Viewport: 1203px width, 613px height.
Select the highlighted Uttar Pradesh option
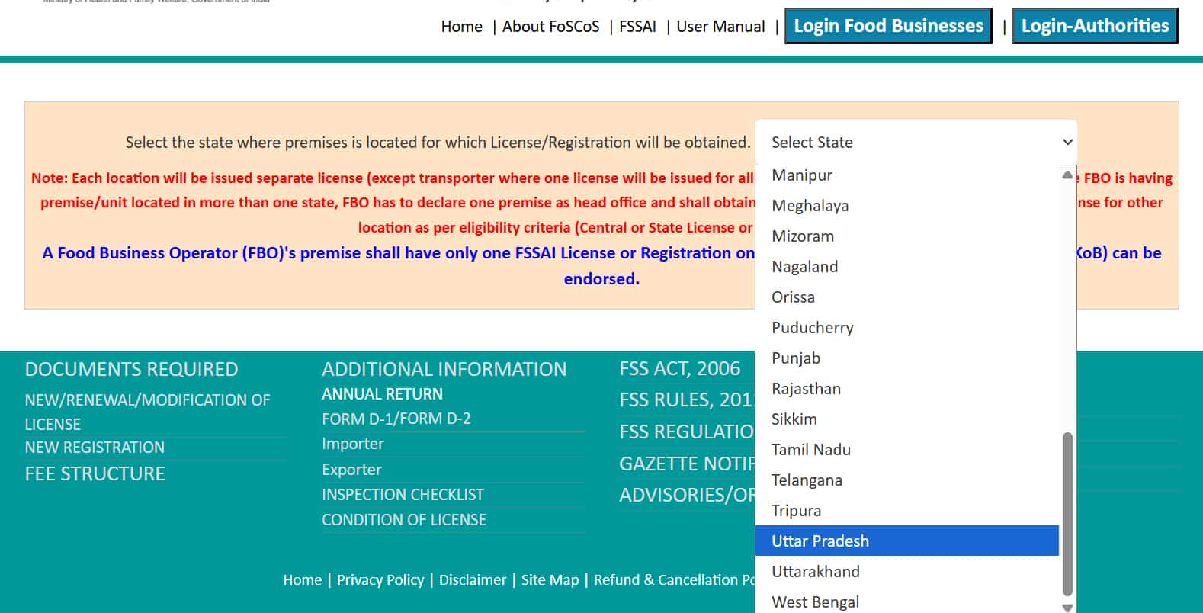click(x=907, y=541)
